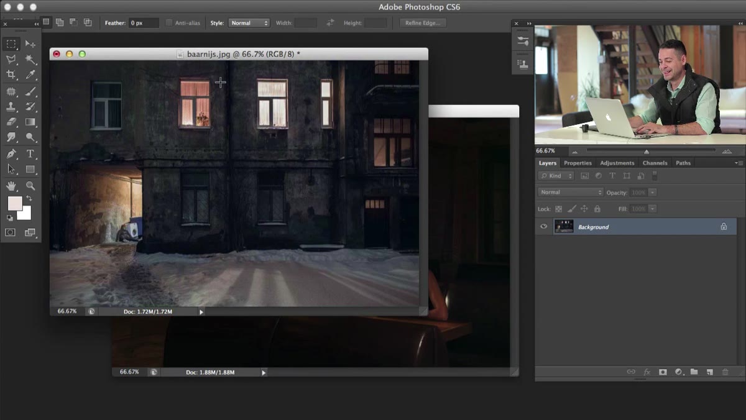Open the back document's status bar arrow
The width and height of the screenshot is (746, 420).
pos(264,372)
